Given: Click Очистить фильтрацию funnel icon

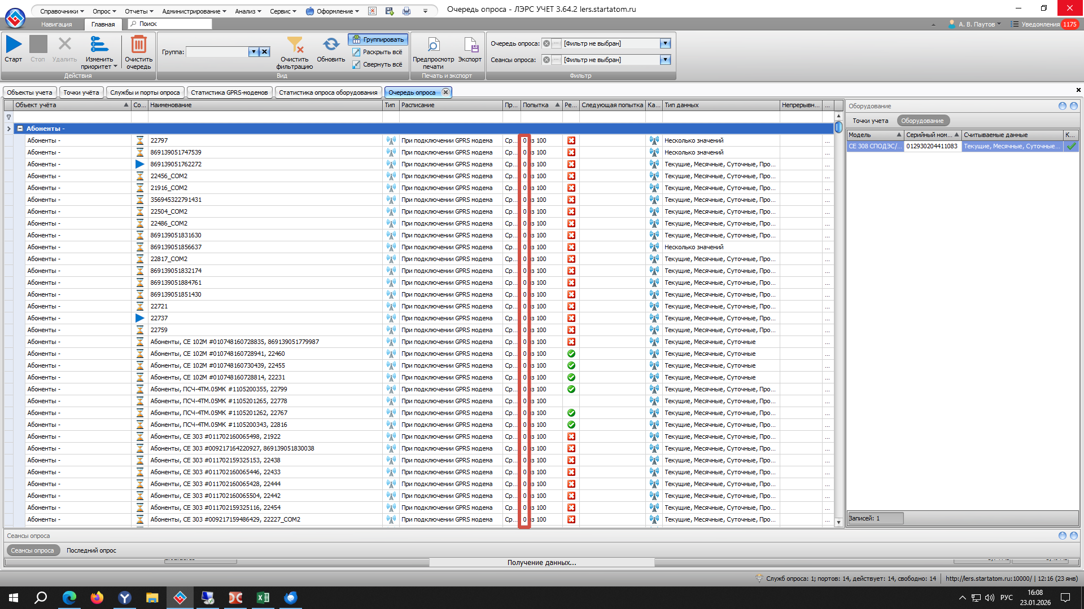Looking at the screenshot, I should (295, 45).
